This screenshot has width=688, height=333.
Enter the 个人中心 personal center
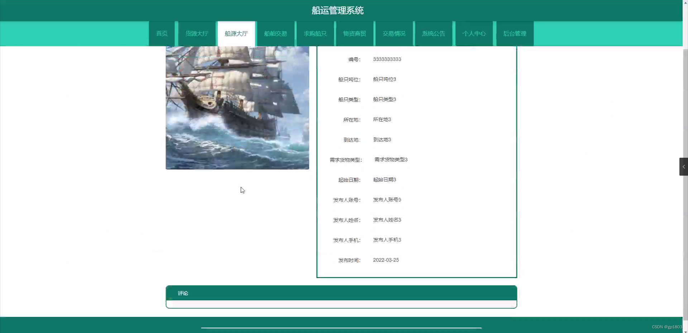click(474, 33)
